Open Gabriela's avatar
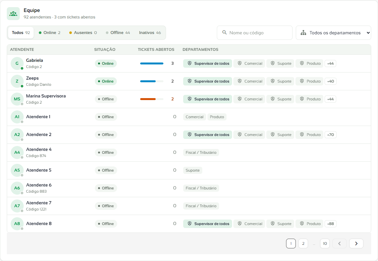Image resolution: width=378 pixels, height=261 pixels. pyautogui.click(x=17, y=63)
